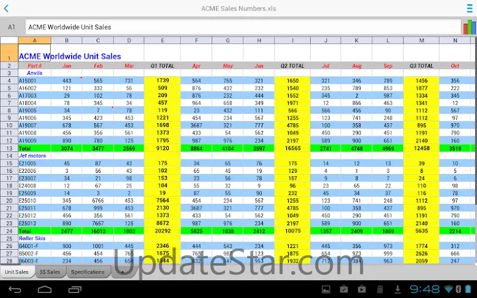The height and width of the screenshot is (298, 477).
Task: Open the chart bars icon
Action: point(470,27)
